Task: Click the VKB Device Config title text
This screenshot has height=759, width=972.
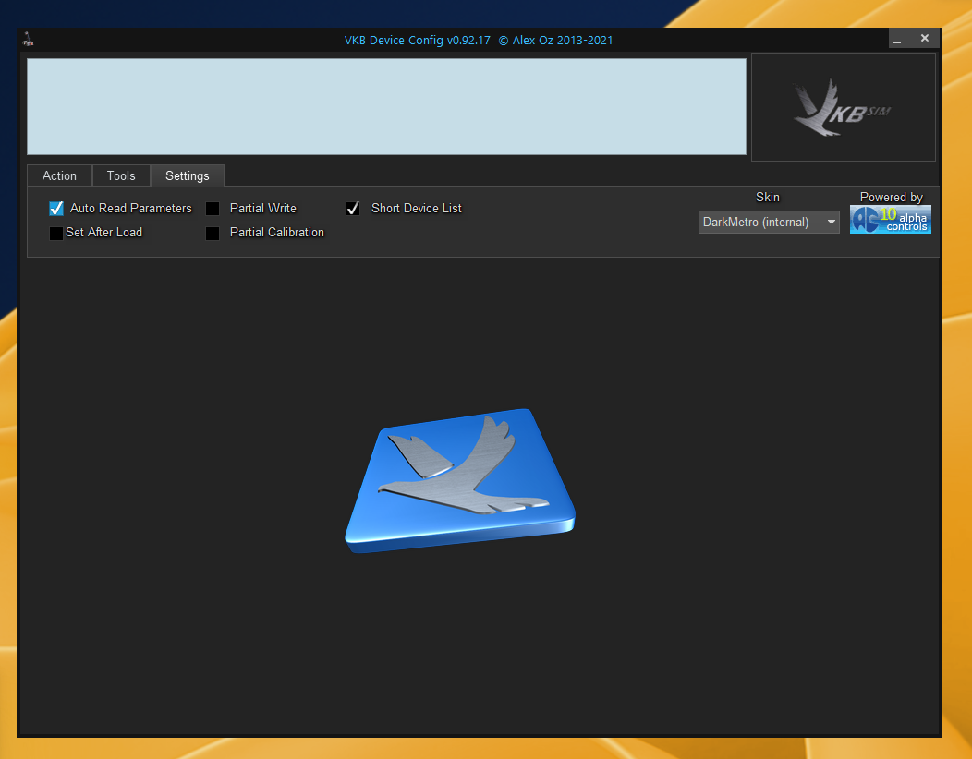Action: point(479,41)
